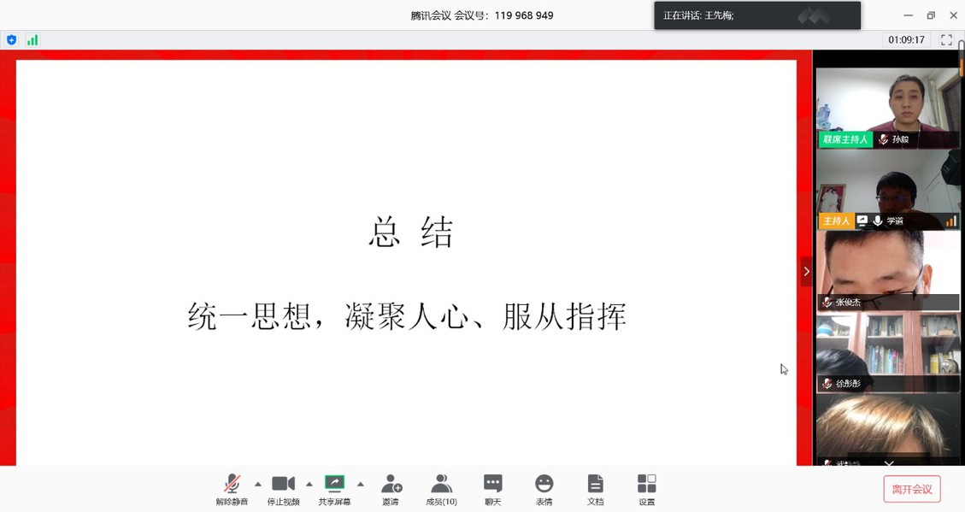Collapse the participant video sidebar arrow
965x512 pixels.
coord(806,272)
